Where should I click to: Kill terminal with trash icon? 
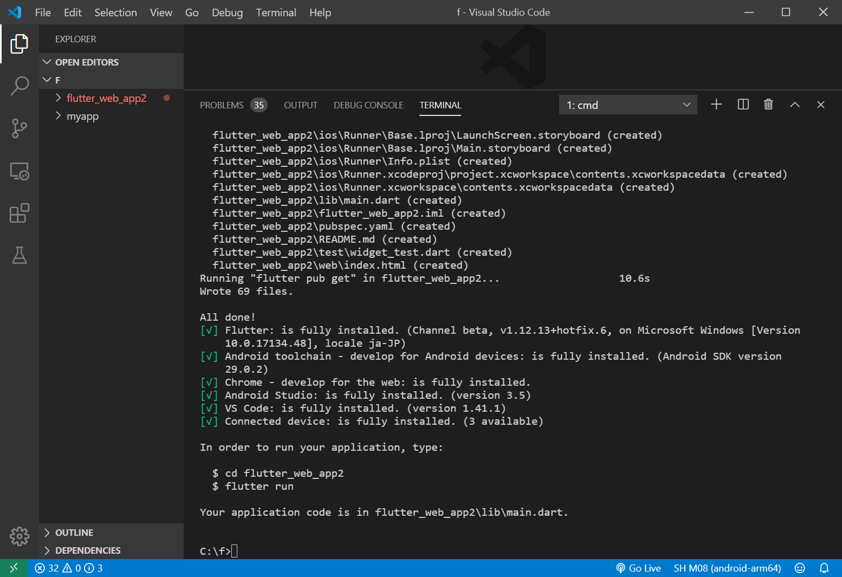point(768,105)
